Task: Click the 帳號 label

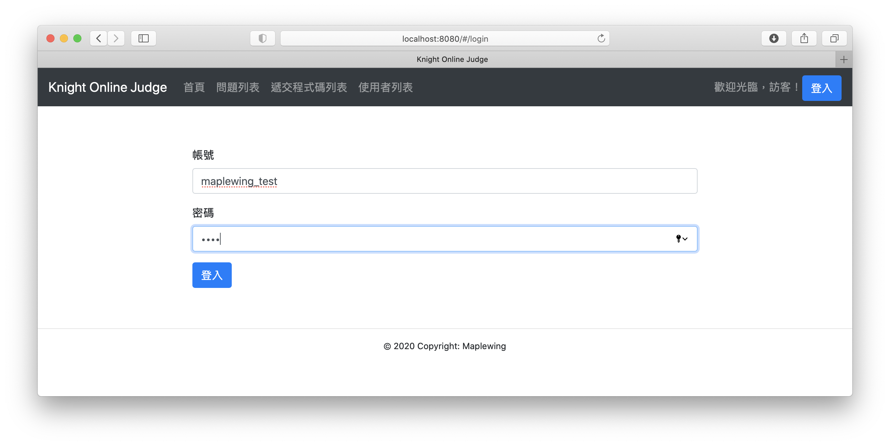Action: [203, 155]
